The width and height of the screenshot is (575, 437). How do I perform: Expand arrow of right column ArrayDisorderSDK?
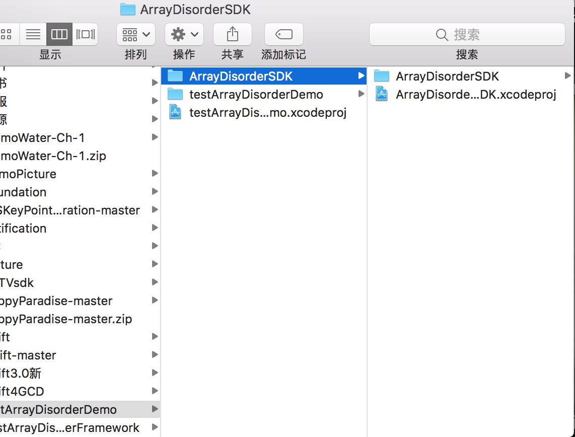point(568,76)
